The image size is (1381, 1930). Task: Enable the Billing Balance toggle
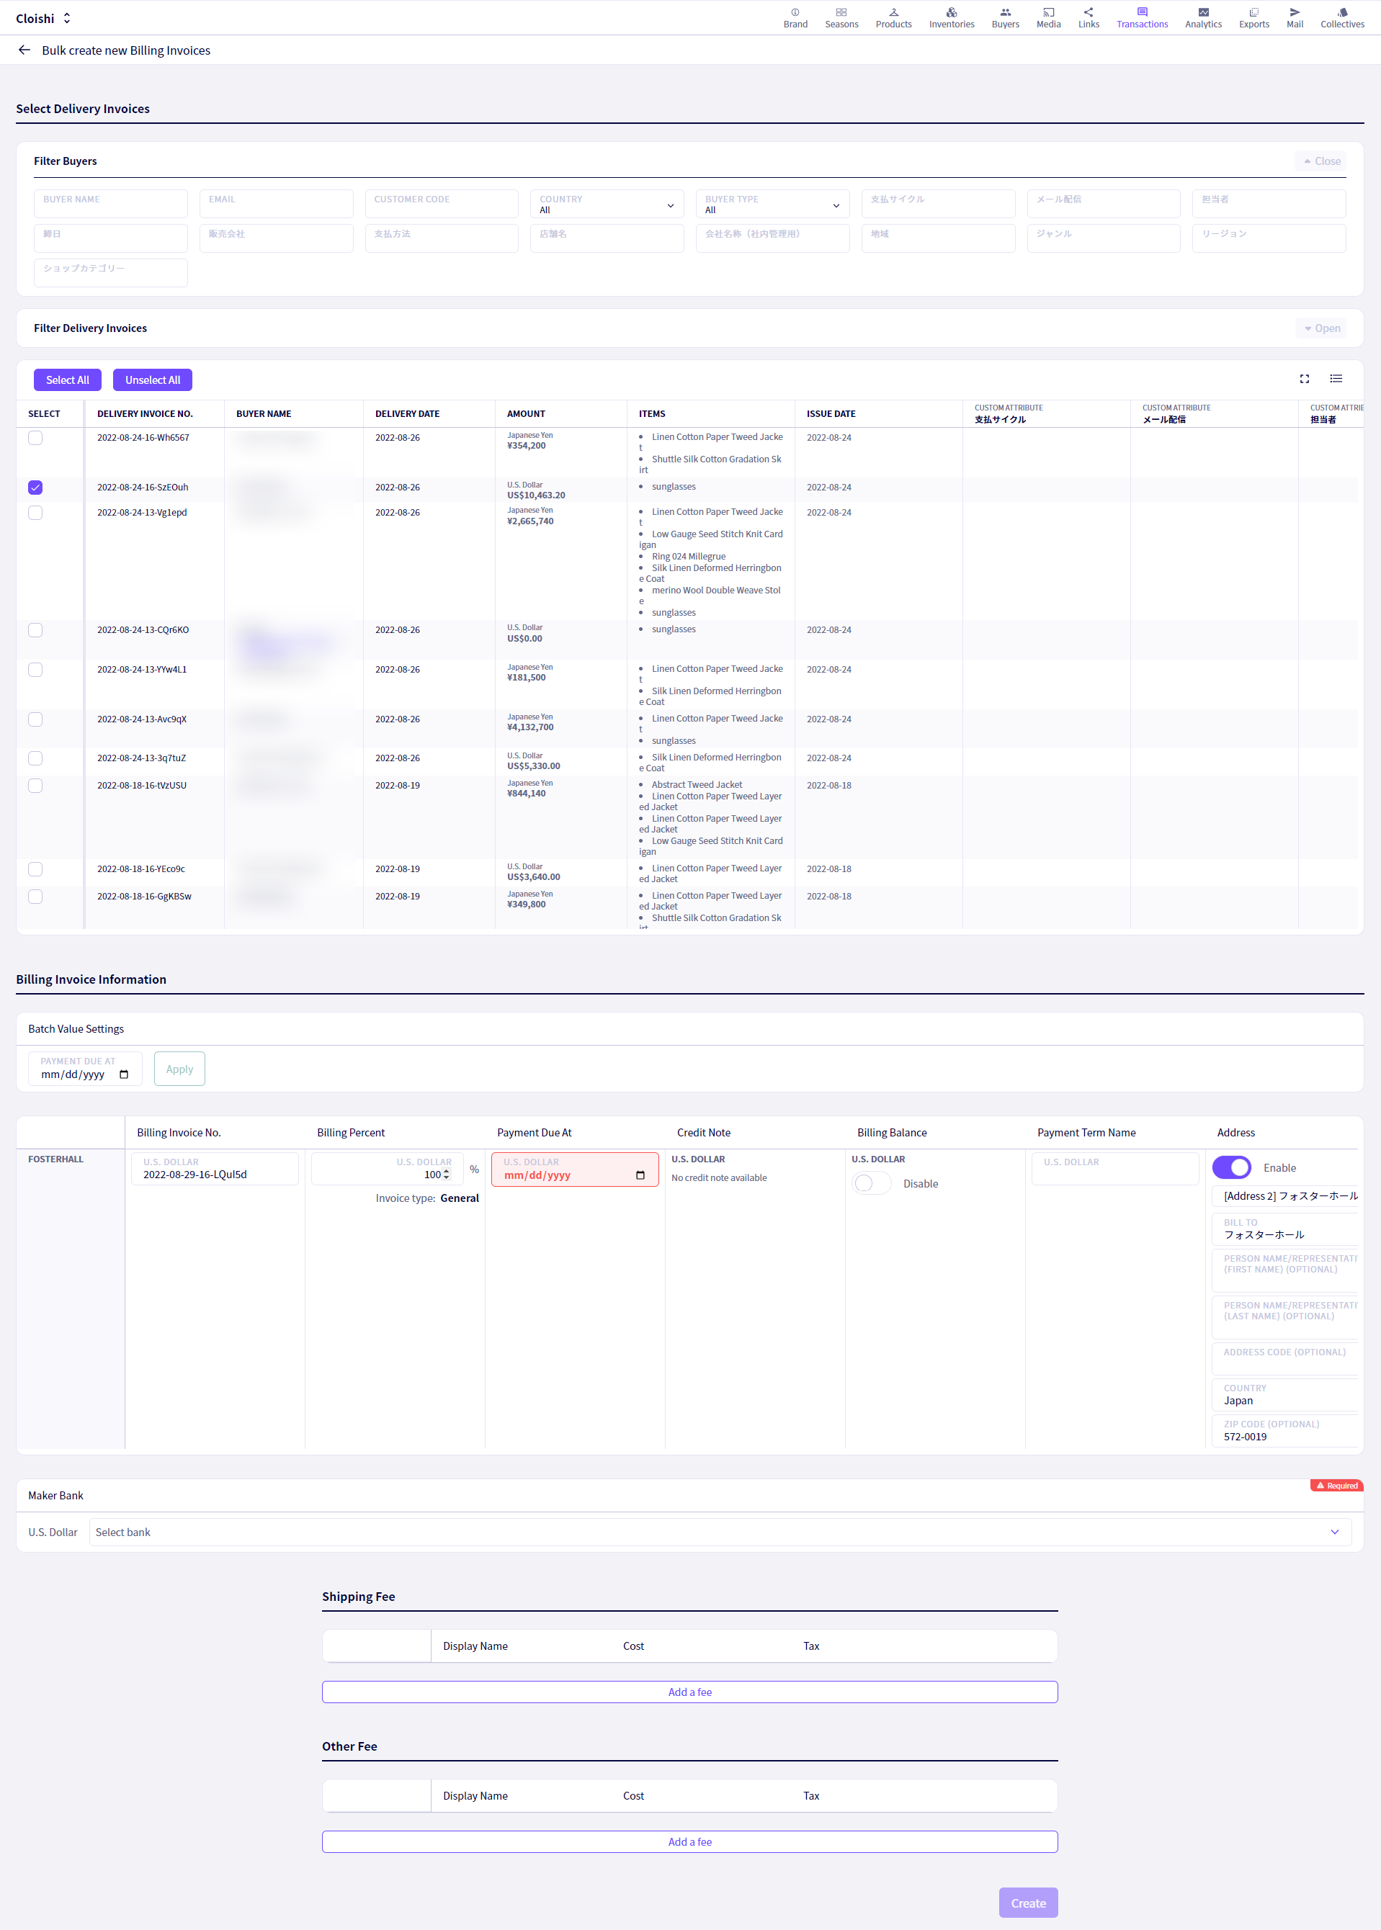[x=872, y=1183]
